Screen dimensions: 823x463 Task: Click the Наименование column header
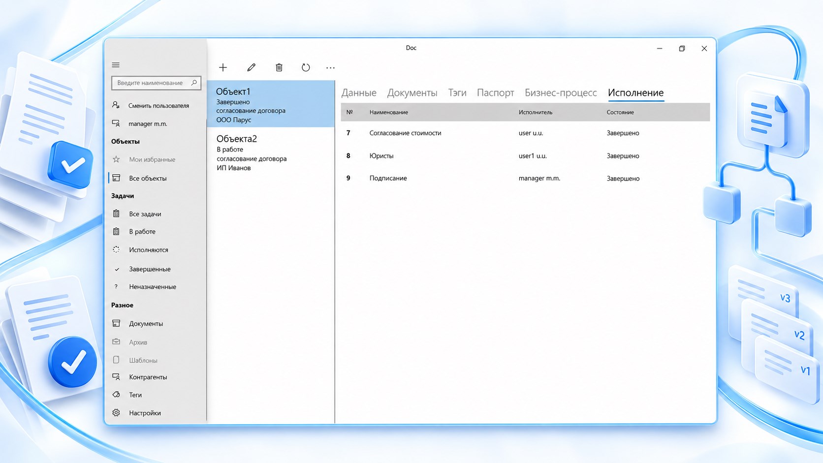pos(388,112)
